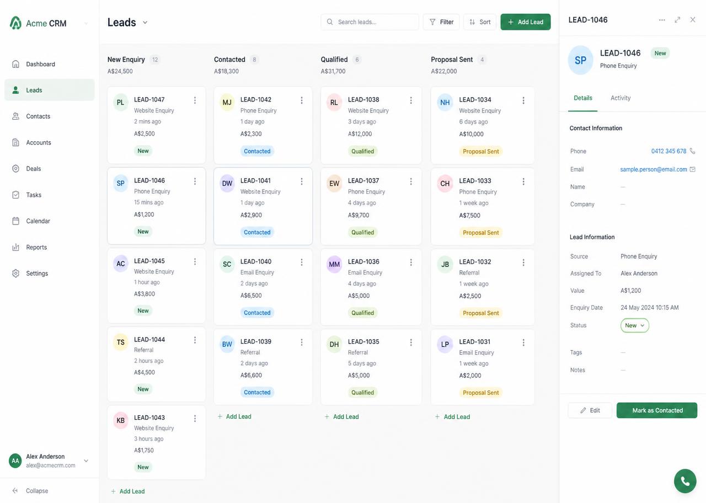
Task: Click the floating phone call button
Action: pyautogui.click(x=685, y=481)
